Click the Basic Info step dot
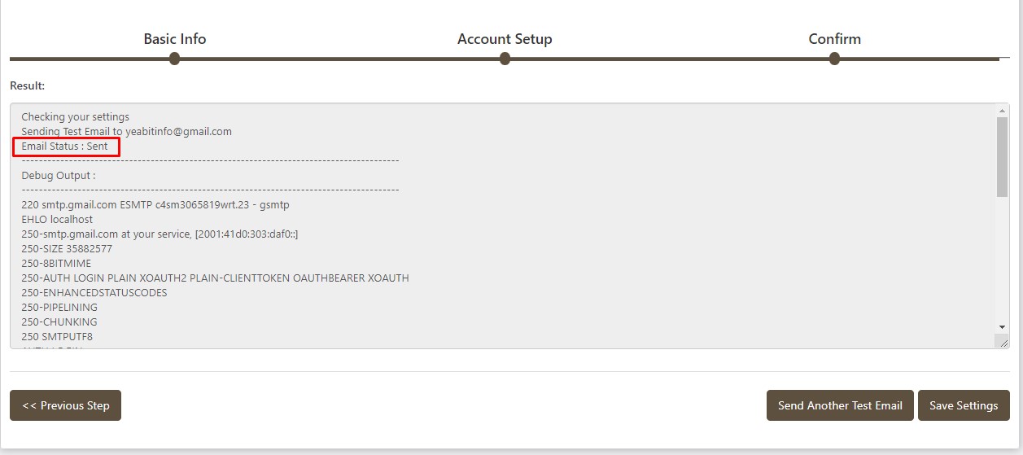Viewport: 1023px width, 455px height. point(174,59)
